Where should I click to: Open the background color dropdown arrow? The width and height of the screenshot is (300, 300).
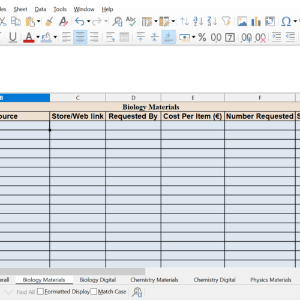(x=55, y=37)
